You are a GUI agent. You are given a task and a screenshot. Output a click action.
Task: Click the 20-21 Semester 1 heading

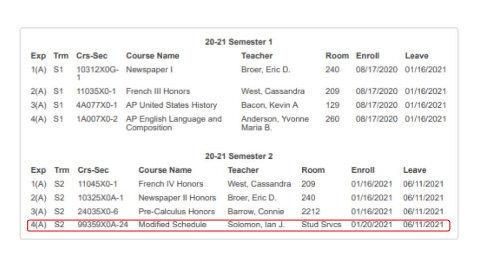(x=239, y=42)
